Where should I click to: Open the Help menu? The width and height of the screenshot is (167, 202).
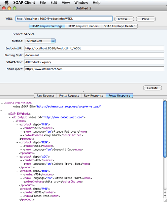pos(97,3)
